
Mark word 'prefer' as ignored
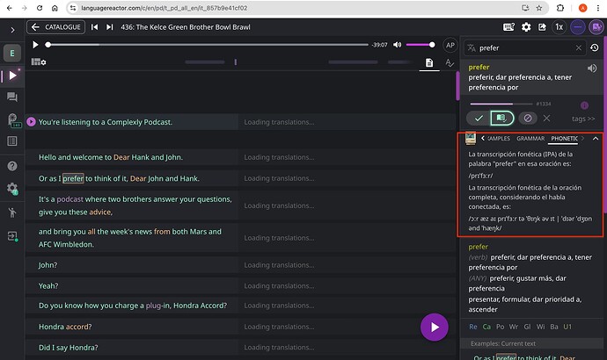click(527, 118)
